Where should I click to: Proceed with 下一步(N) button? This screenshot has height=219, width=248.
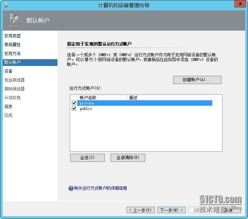tap(171, 210)
